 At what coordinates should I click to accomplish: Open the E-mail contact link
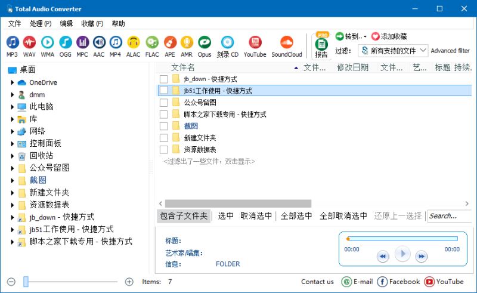pyautogui.click(x=357, y=282)
